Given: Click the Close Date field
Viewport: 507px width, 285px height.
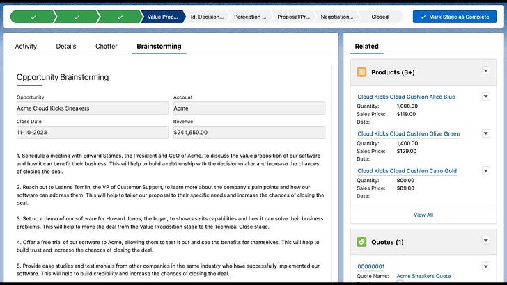Looking at the screenshot, I should click(x=93, y=132).
